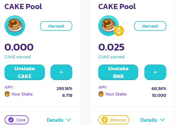
Task: Click the cake icon beside left Your Stake
Action: click(x=7, y=94)
